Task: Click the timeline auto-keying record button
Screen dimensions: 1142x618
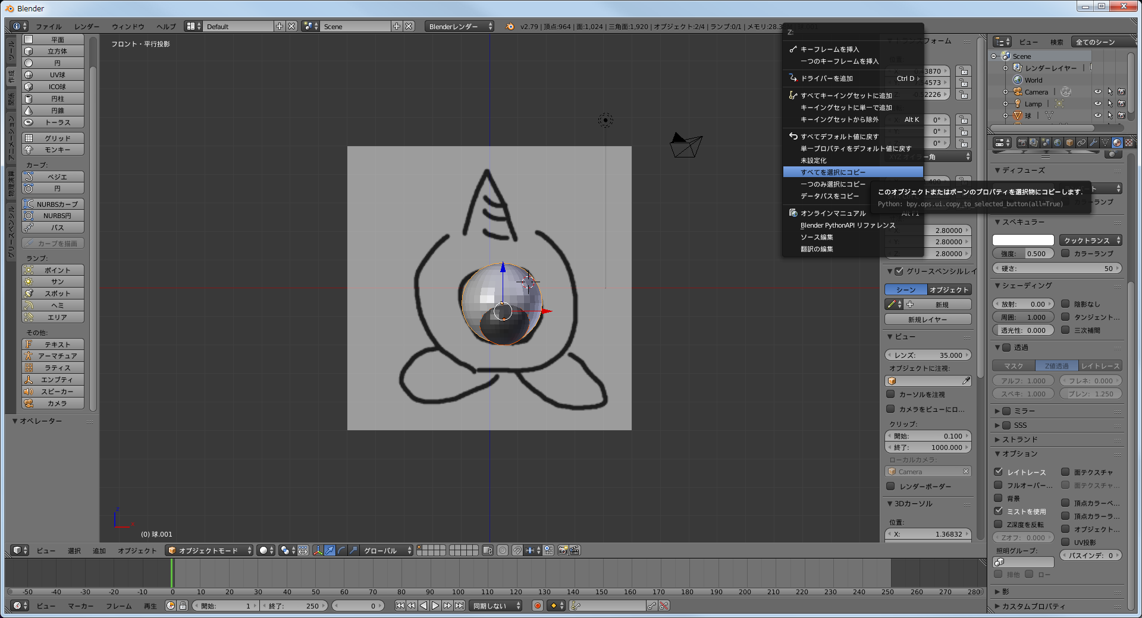Action: tap(537, 606)
